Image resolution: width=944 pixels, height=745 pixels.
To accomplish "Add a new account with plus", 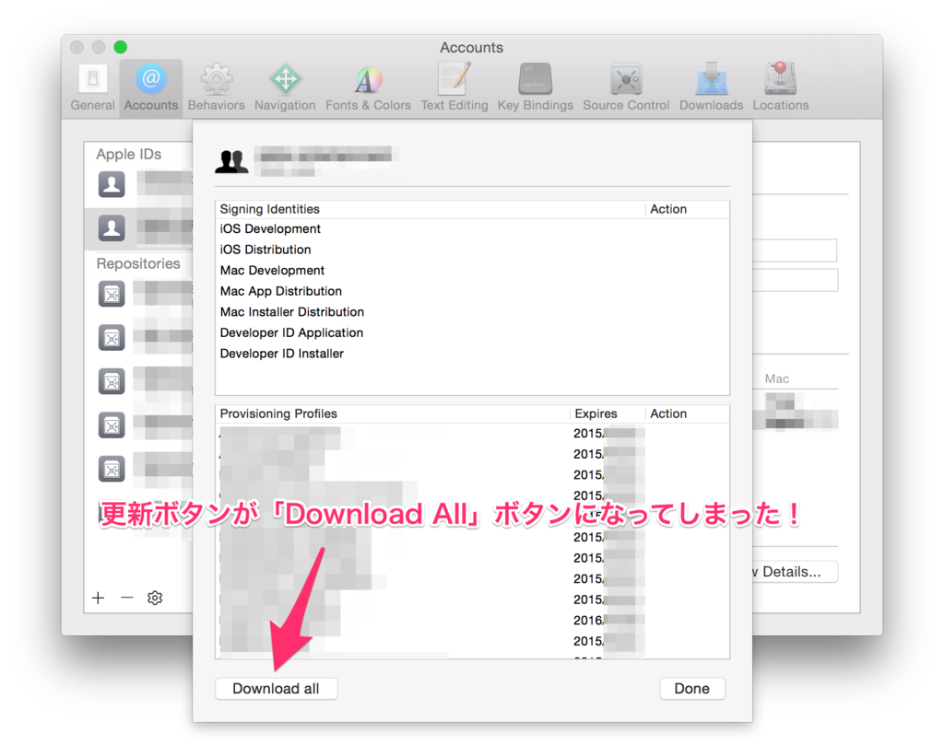I will pos(98,598).
